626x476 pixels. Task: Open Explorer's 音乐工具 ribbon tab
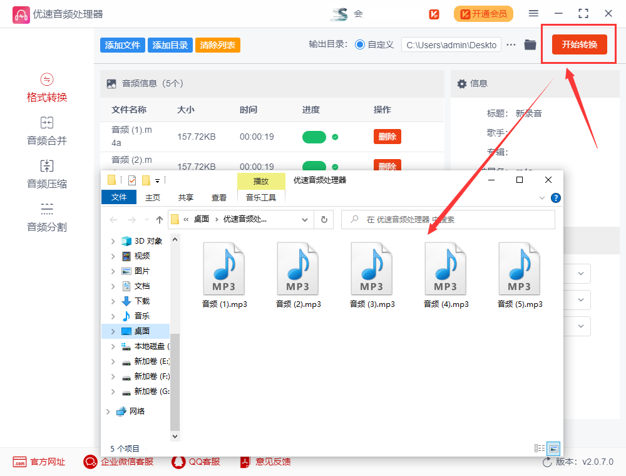click(x=261, y=198)
